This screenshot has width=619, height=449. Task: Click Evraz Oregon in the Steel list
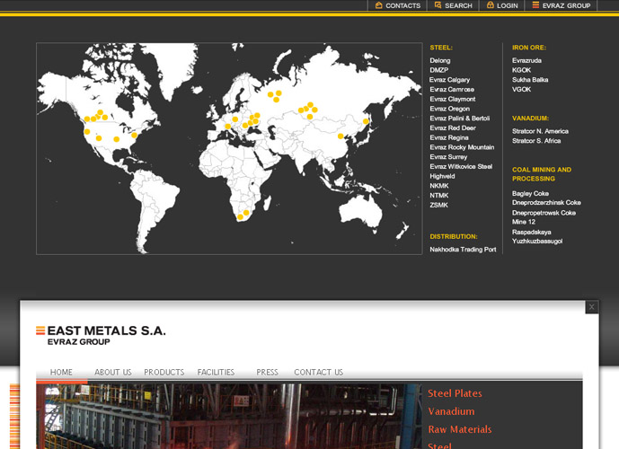(x=449, y=109)
